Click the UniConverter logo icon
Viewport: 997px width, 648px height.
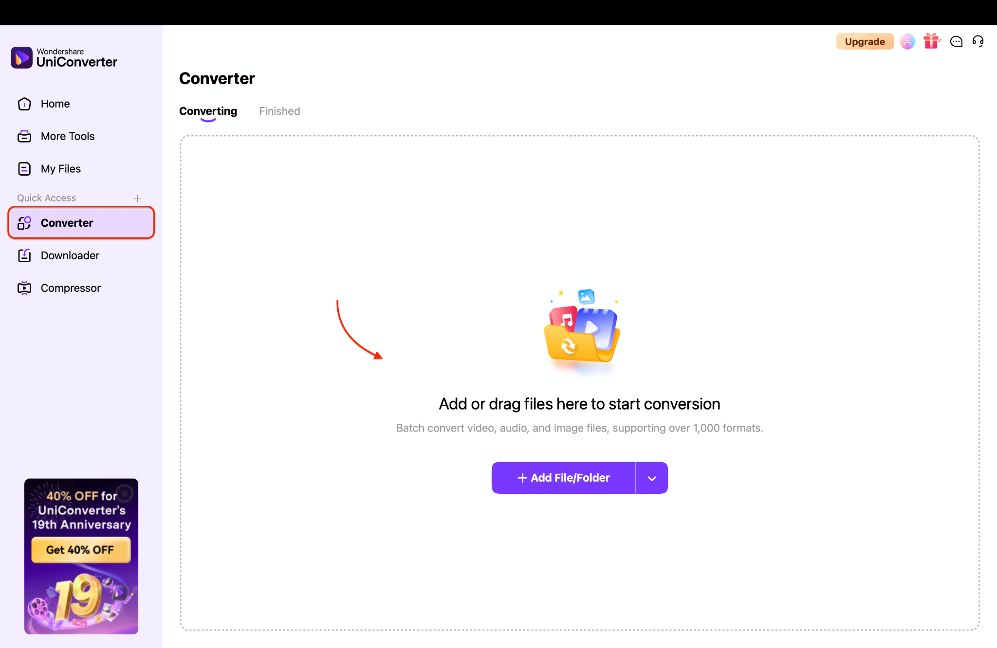(22, 57)
